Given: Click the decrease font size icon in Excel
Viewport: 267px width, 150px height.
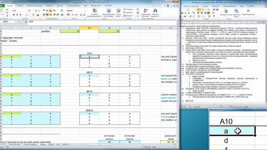Looking at the screenshot, I should (39, 10).
